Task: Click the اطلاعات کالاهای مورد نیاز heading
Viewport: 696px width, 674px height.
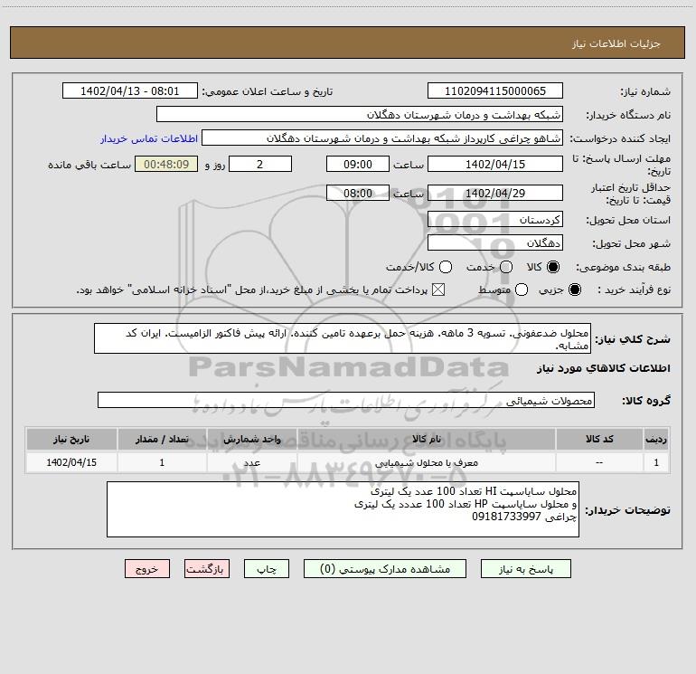Action: (603, 368)
